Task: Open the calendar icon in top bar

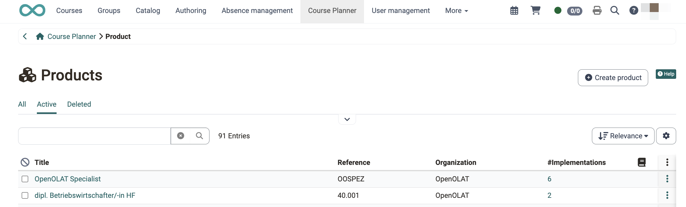Action: [514, 10]
